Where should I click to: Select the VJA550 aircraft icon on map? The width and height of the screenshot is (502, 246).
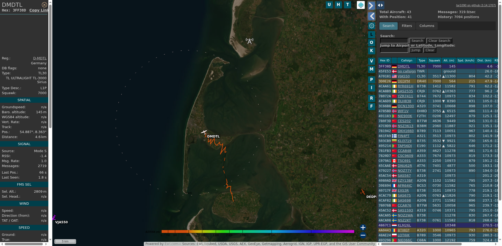[x=54, y=218]
